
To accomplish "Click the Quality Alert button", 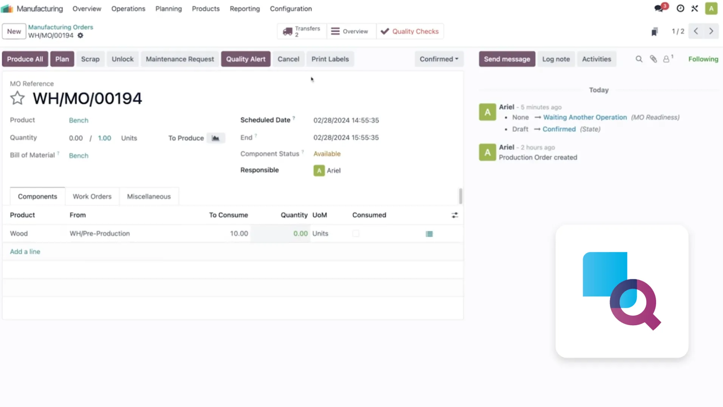I will 246,59.
